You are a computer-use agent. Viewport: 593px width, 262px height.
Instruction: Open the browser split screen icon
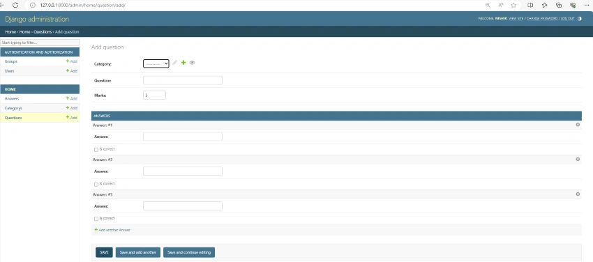531,5
